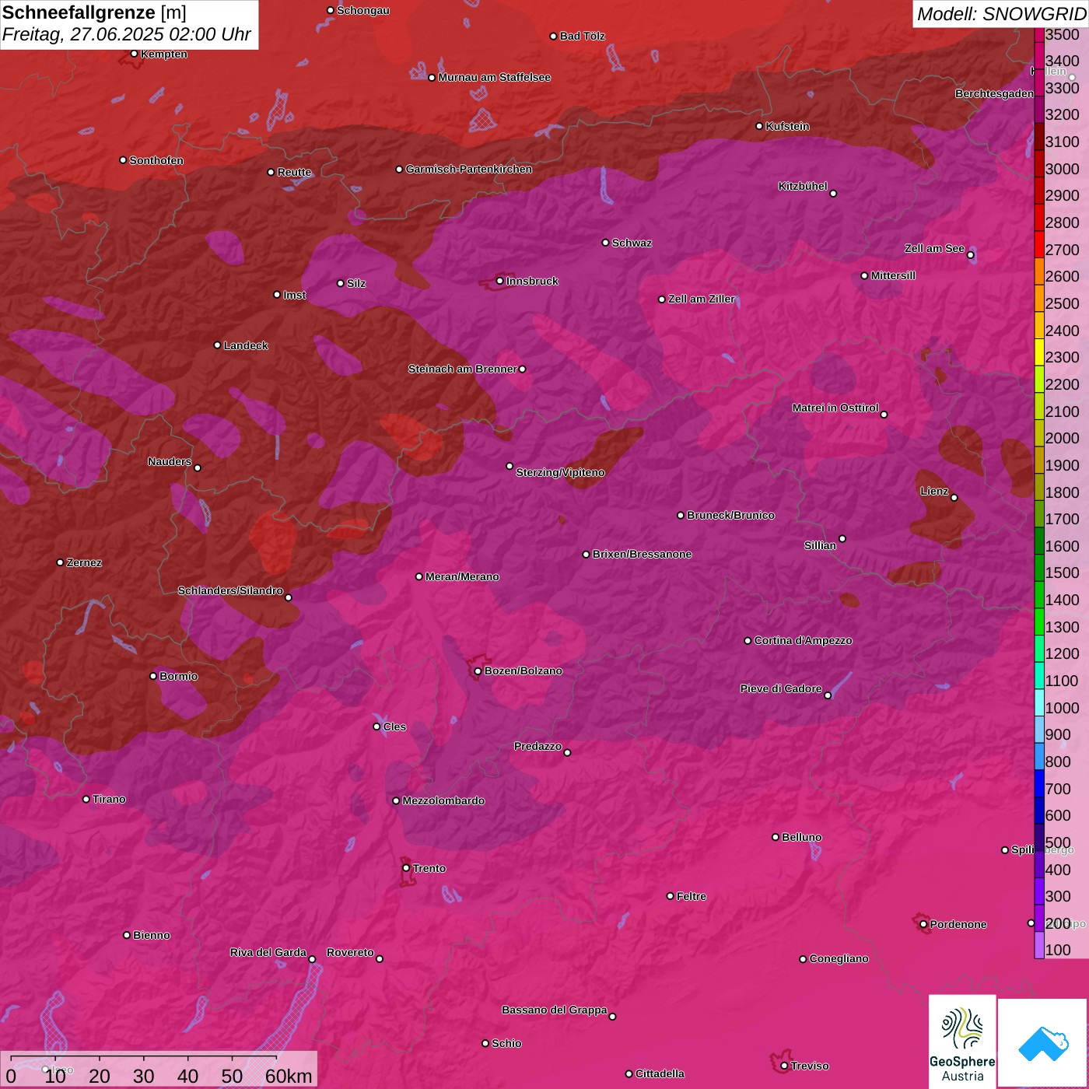Click the Trento label on the map
Screen dimensions: 1089x1089
point(429,868)
